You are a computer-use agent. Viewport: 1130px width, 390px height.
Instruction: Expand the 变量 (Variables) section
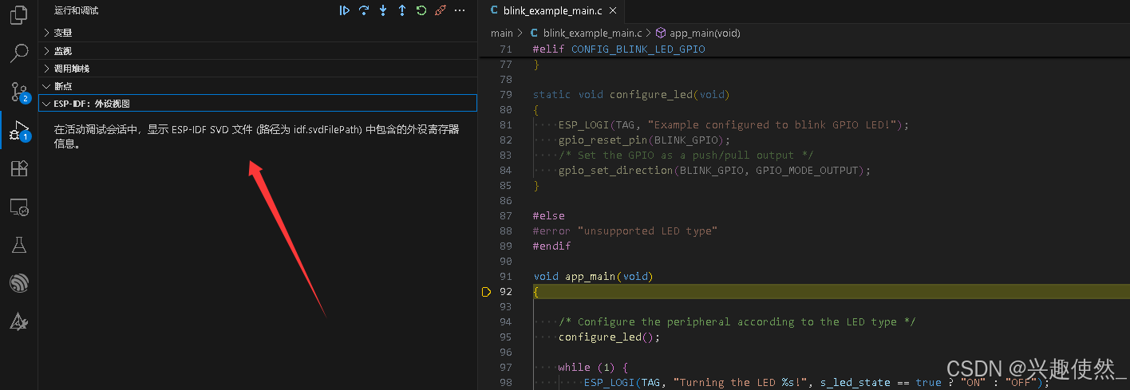click(x=258, y=33)
